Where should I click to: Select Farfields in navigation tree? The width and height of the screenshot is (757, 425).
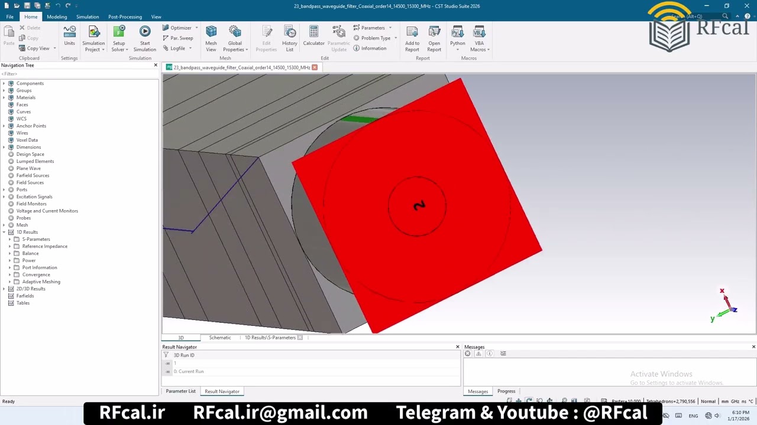25,296
